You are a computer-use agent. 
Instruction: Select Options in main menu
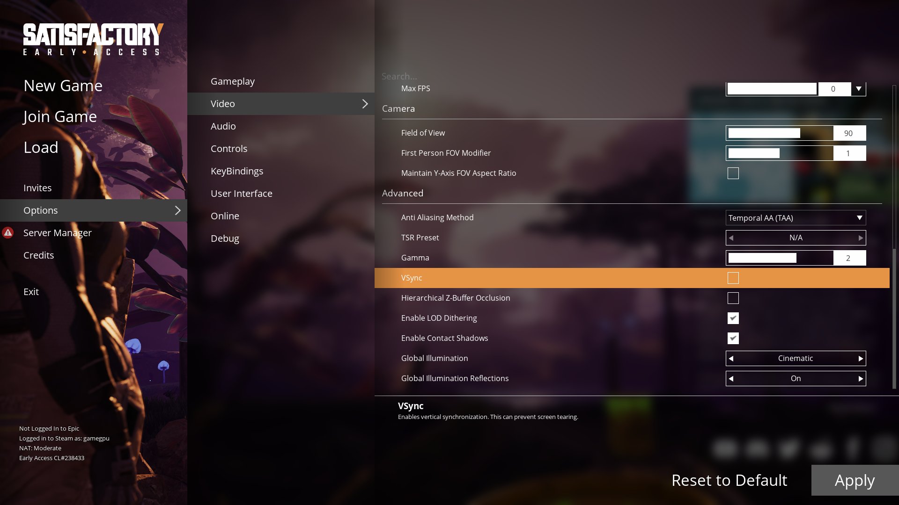click(x=94, y=210)
